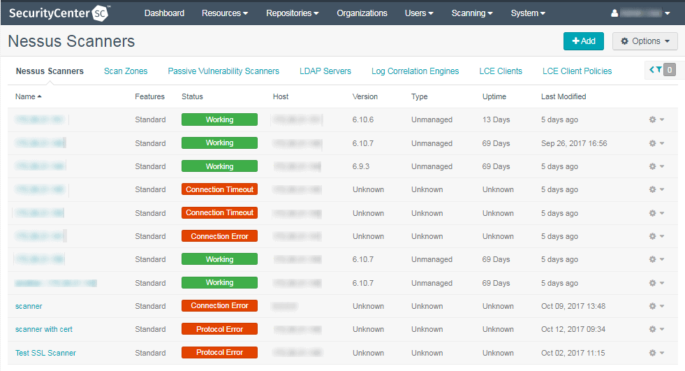The width and height of the screenshot is (685, 371).
Task: Click the Add scanner button
Action: click(583, 41)
